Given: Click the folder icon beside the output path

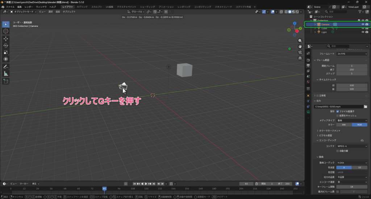Looking at the screenshot, I should (x=366, y=107).
